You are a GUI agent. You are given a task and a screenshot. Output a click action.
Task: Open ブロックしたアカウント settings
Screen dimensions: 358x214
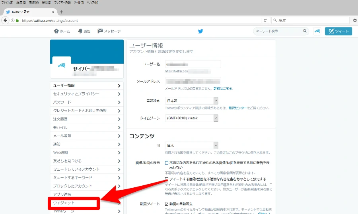(x=87, y=186)
